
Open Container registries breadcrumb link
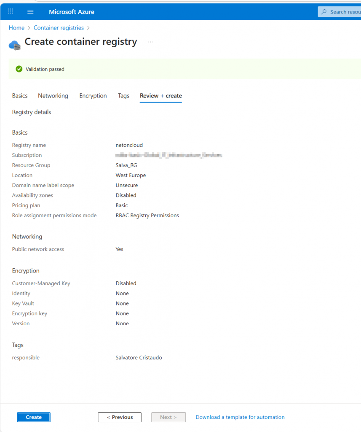pos(59,28)
